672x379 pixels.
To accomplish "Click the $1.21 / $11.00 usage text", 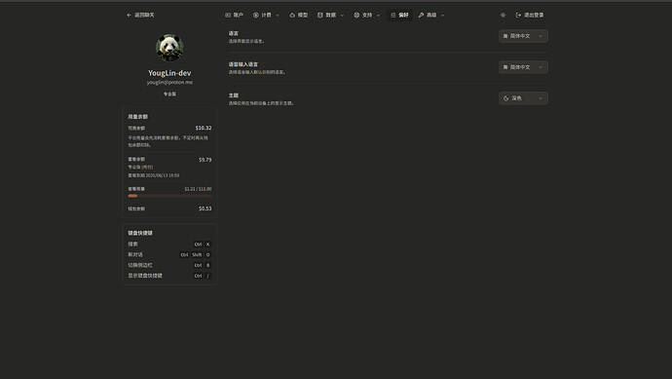I will pyautogui.click(x=198, y=189).
